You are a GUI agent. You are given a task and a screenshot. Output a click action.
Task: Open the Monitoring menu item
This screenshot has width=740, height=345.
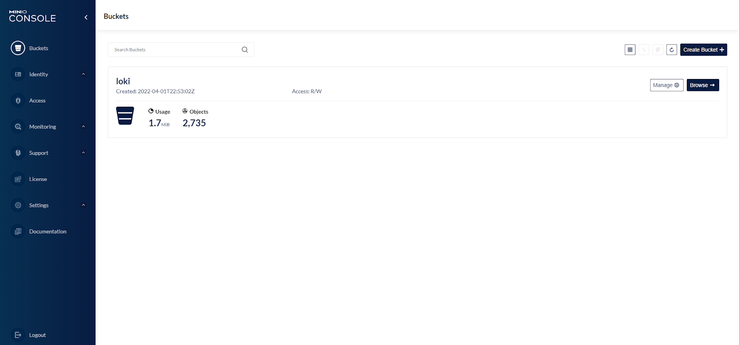(x=42, y=127)
